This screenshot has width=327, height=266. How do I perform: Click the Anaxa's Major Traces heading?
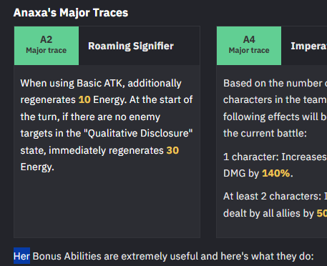point(71,13)
